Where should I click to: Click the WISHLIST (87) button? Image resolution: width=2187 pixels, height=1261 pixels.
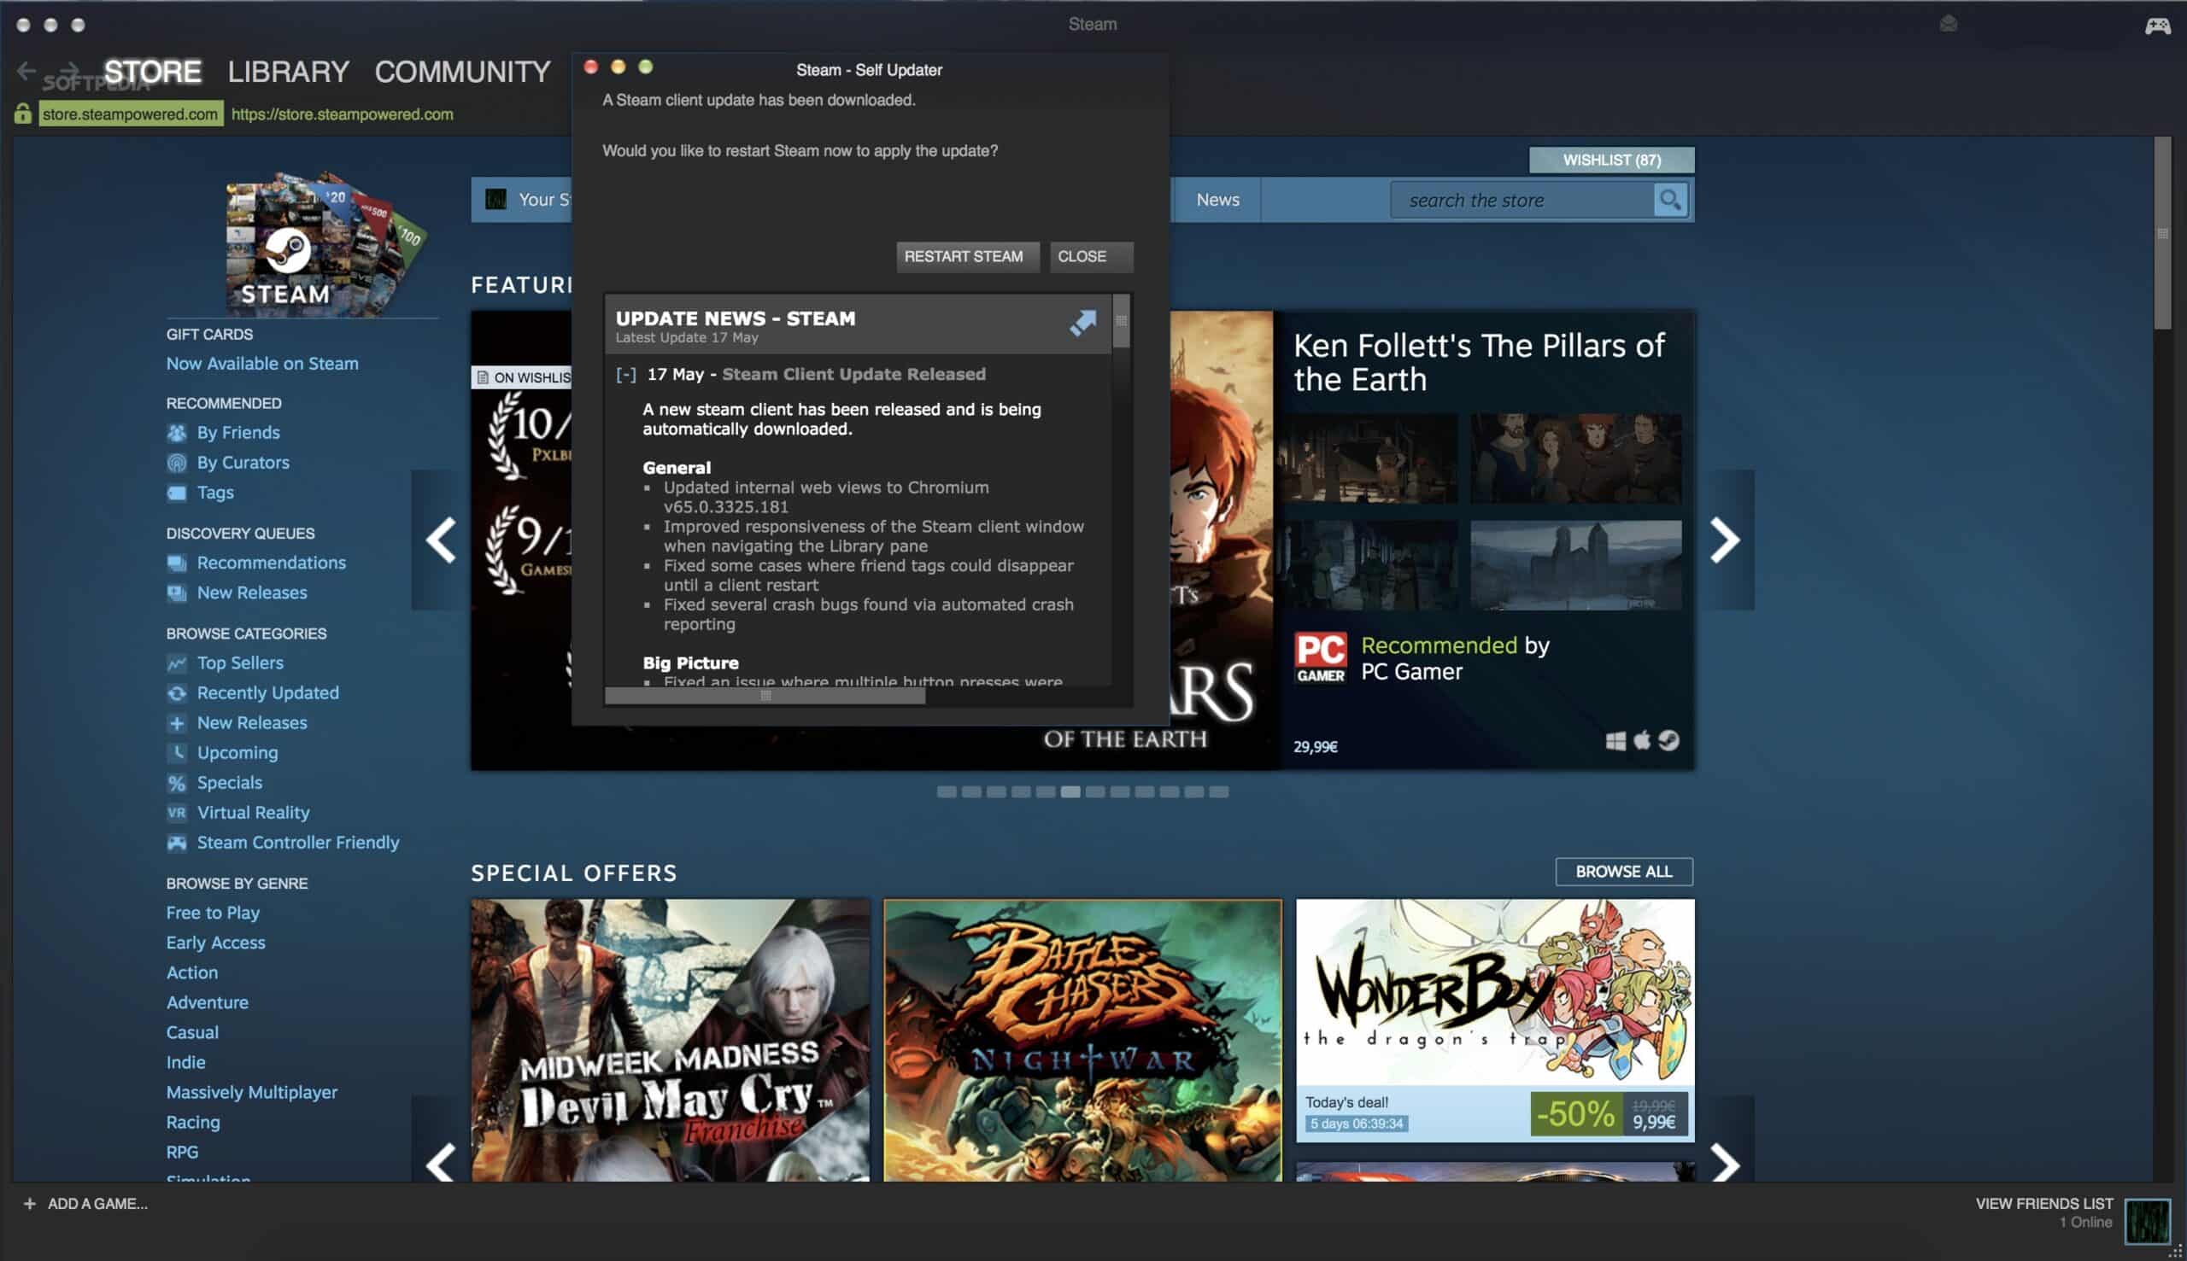point(1612,161)
